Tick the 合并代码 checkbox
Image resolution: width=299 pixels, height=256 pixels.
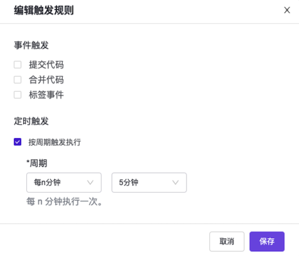click(17, 80)
